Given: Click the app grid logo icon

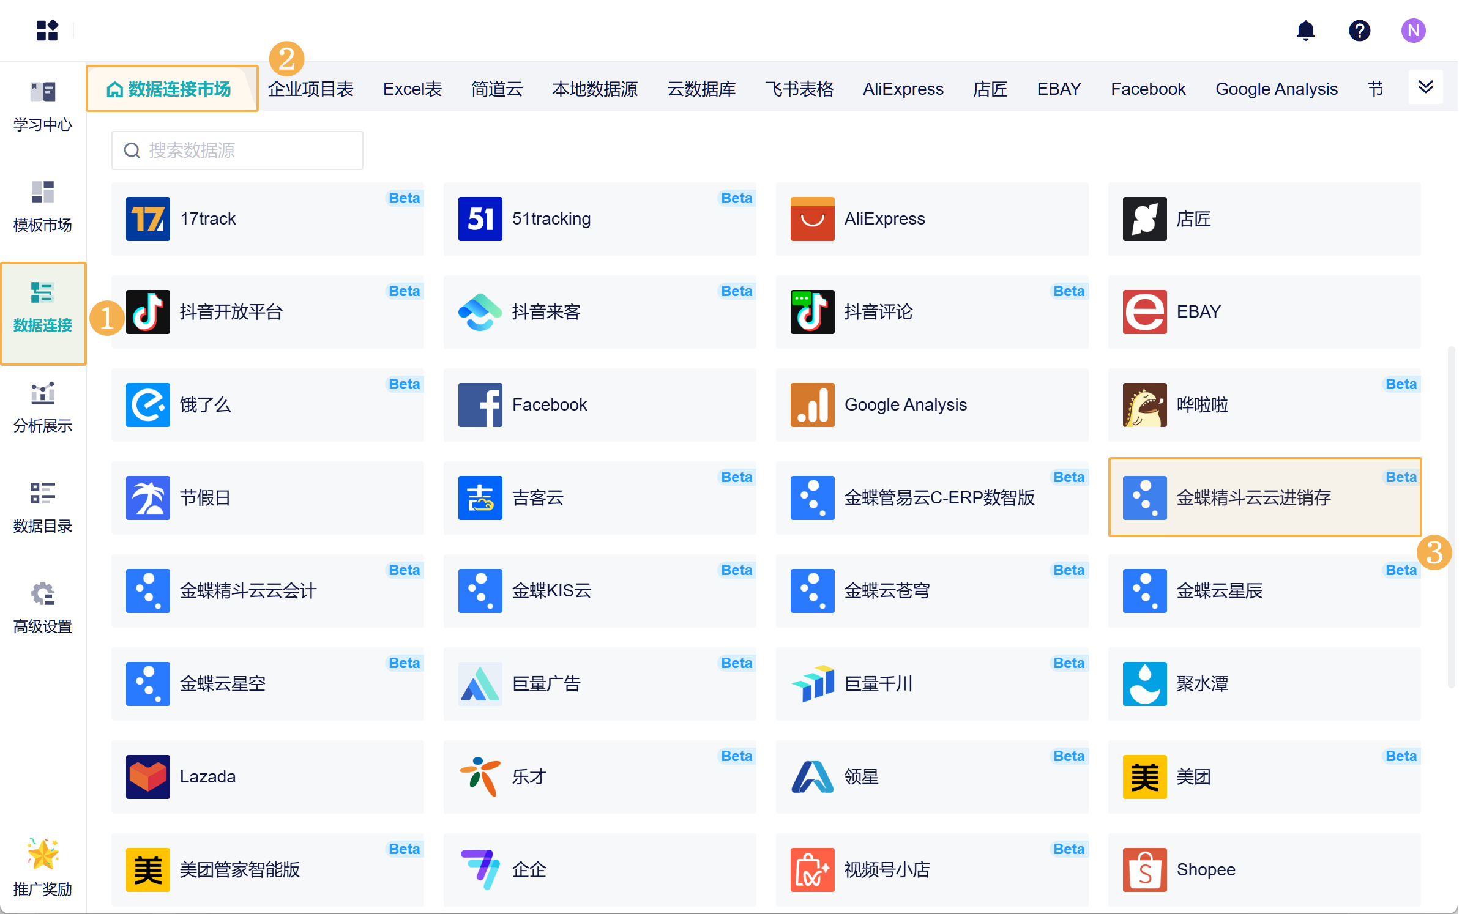Looking at the screenshot, I should [47, 31].
